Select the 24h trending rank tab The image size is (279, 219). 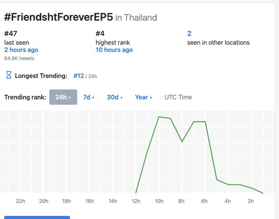coord(63,97)
